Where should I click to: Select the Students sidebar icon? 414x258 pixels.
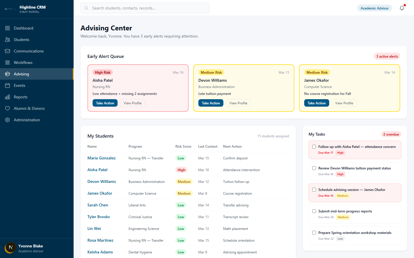(7, 40)
